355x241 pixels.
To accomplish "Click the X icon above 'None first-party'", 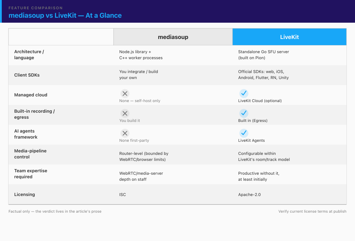I will [125, 133].
